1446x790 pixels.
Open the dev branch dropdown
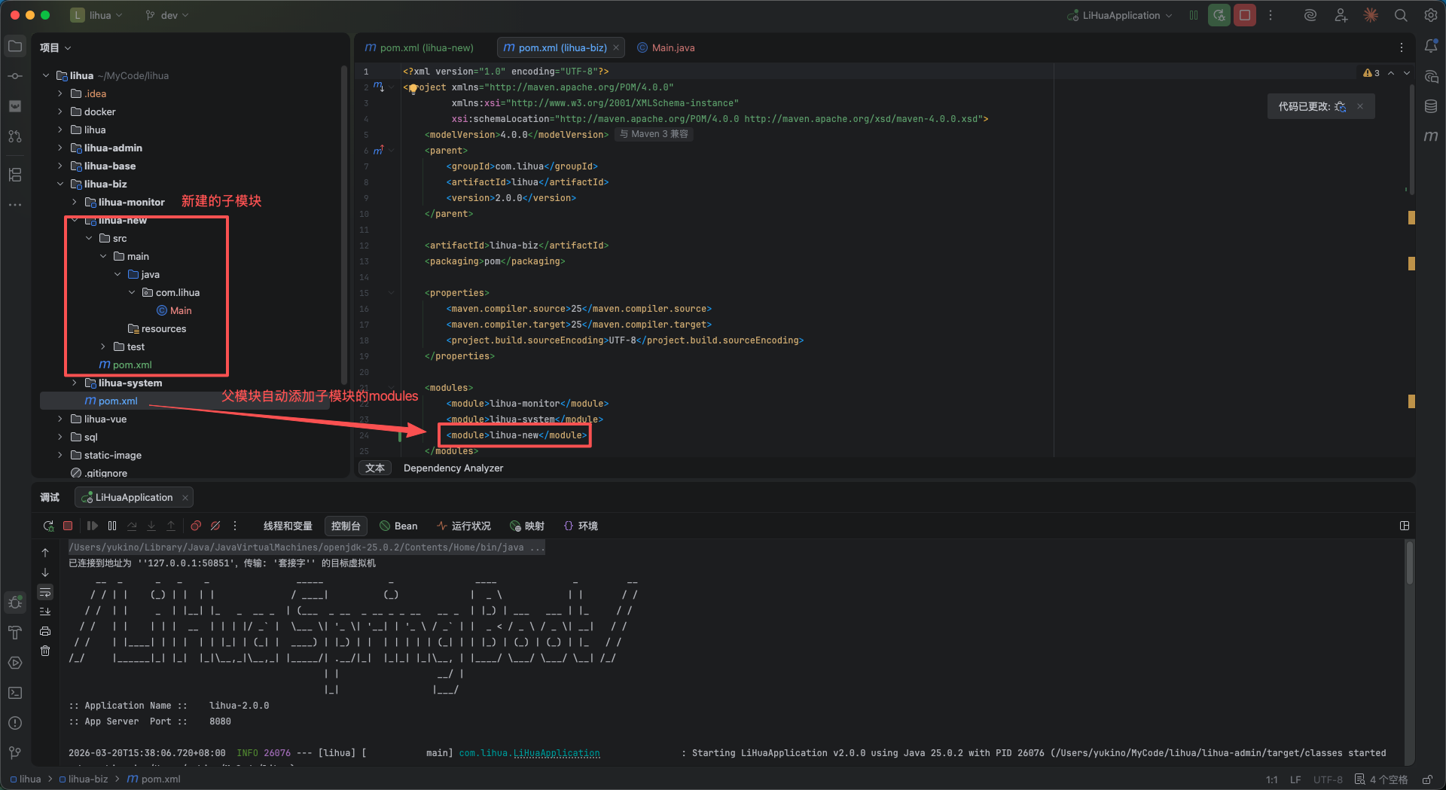pyautogui.click(x=167, y=15)
